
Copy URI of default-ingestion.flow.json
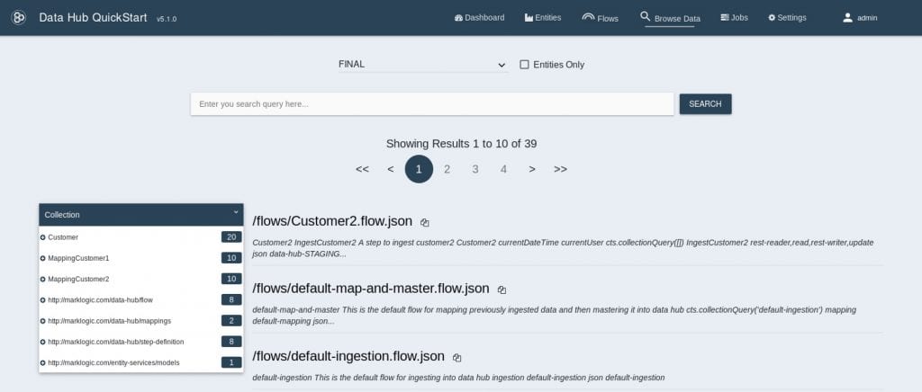click(x=457, y=357)
